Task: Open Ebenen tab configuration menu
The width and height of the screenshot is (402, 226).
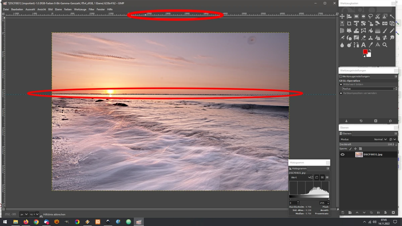Action: 396,134
